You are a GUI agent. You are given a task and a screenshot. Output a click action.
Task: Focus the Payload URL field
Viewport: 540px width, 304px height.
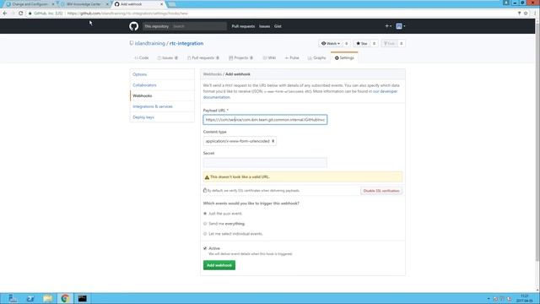265,120
